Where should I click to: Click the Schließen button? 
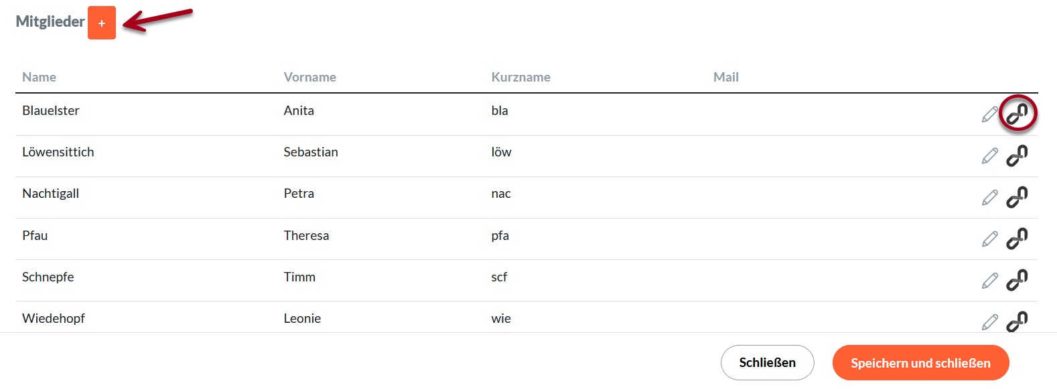click(767, 362)
